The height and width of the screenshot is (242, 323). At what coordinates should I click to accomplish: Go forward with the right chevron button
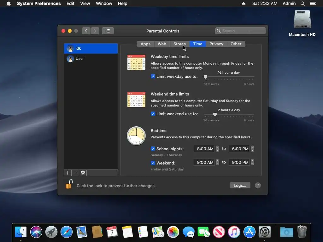[95, 31]
